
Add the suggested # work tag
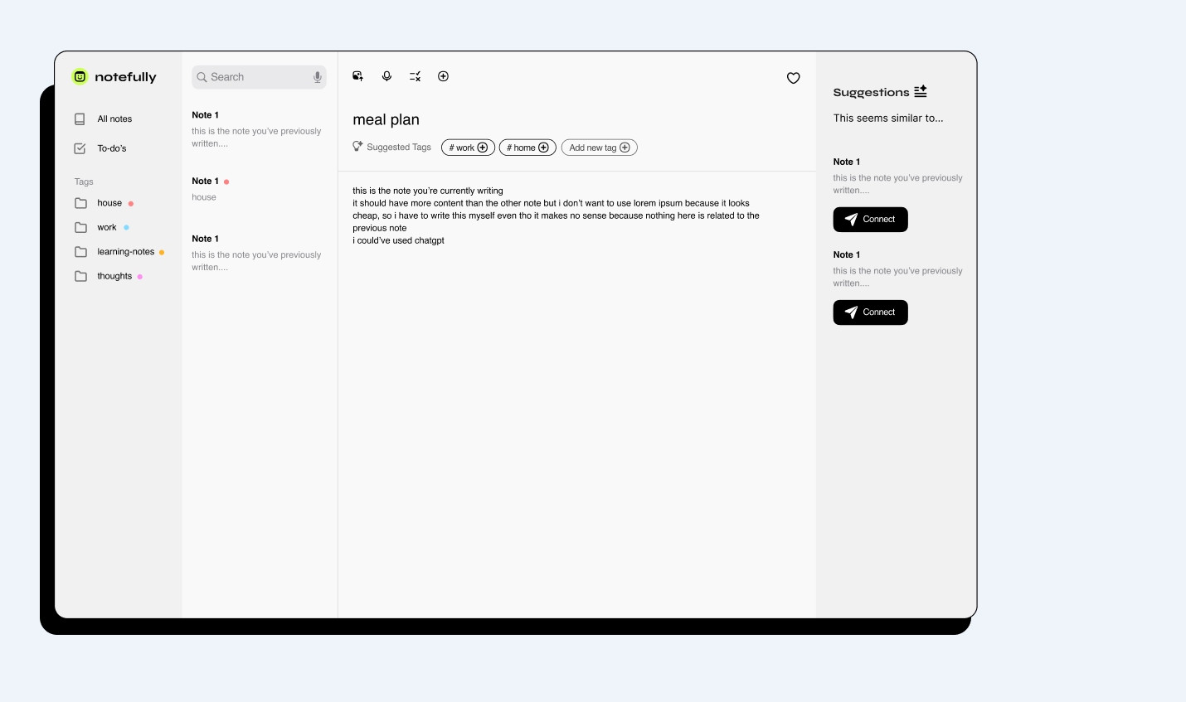[468, 148]
